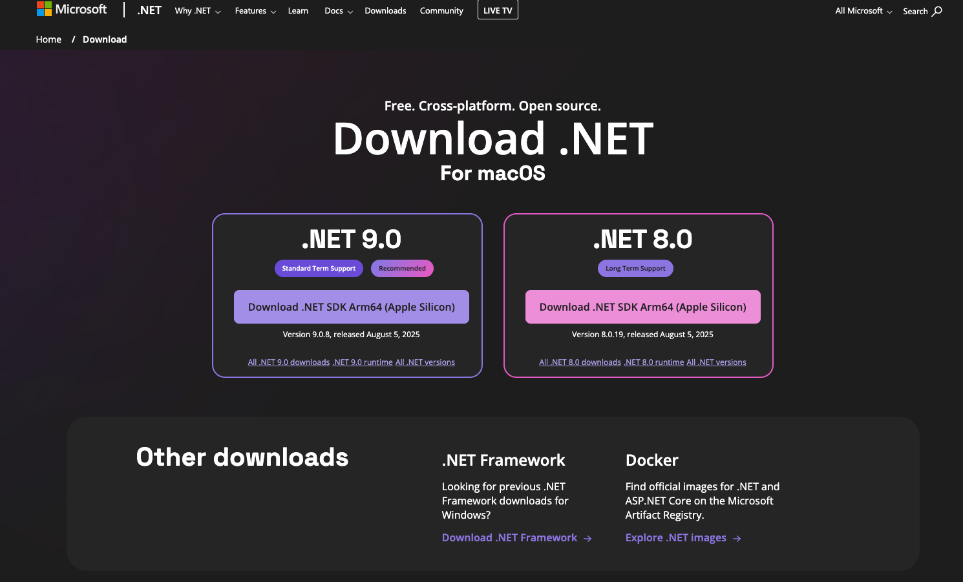Open the Community page from the navigation
The image size is (963, 582).
[x=441, y=10]
